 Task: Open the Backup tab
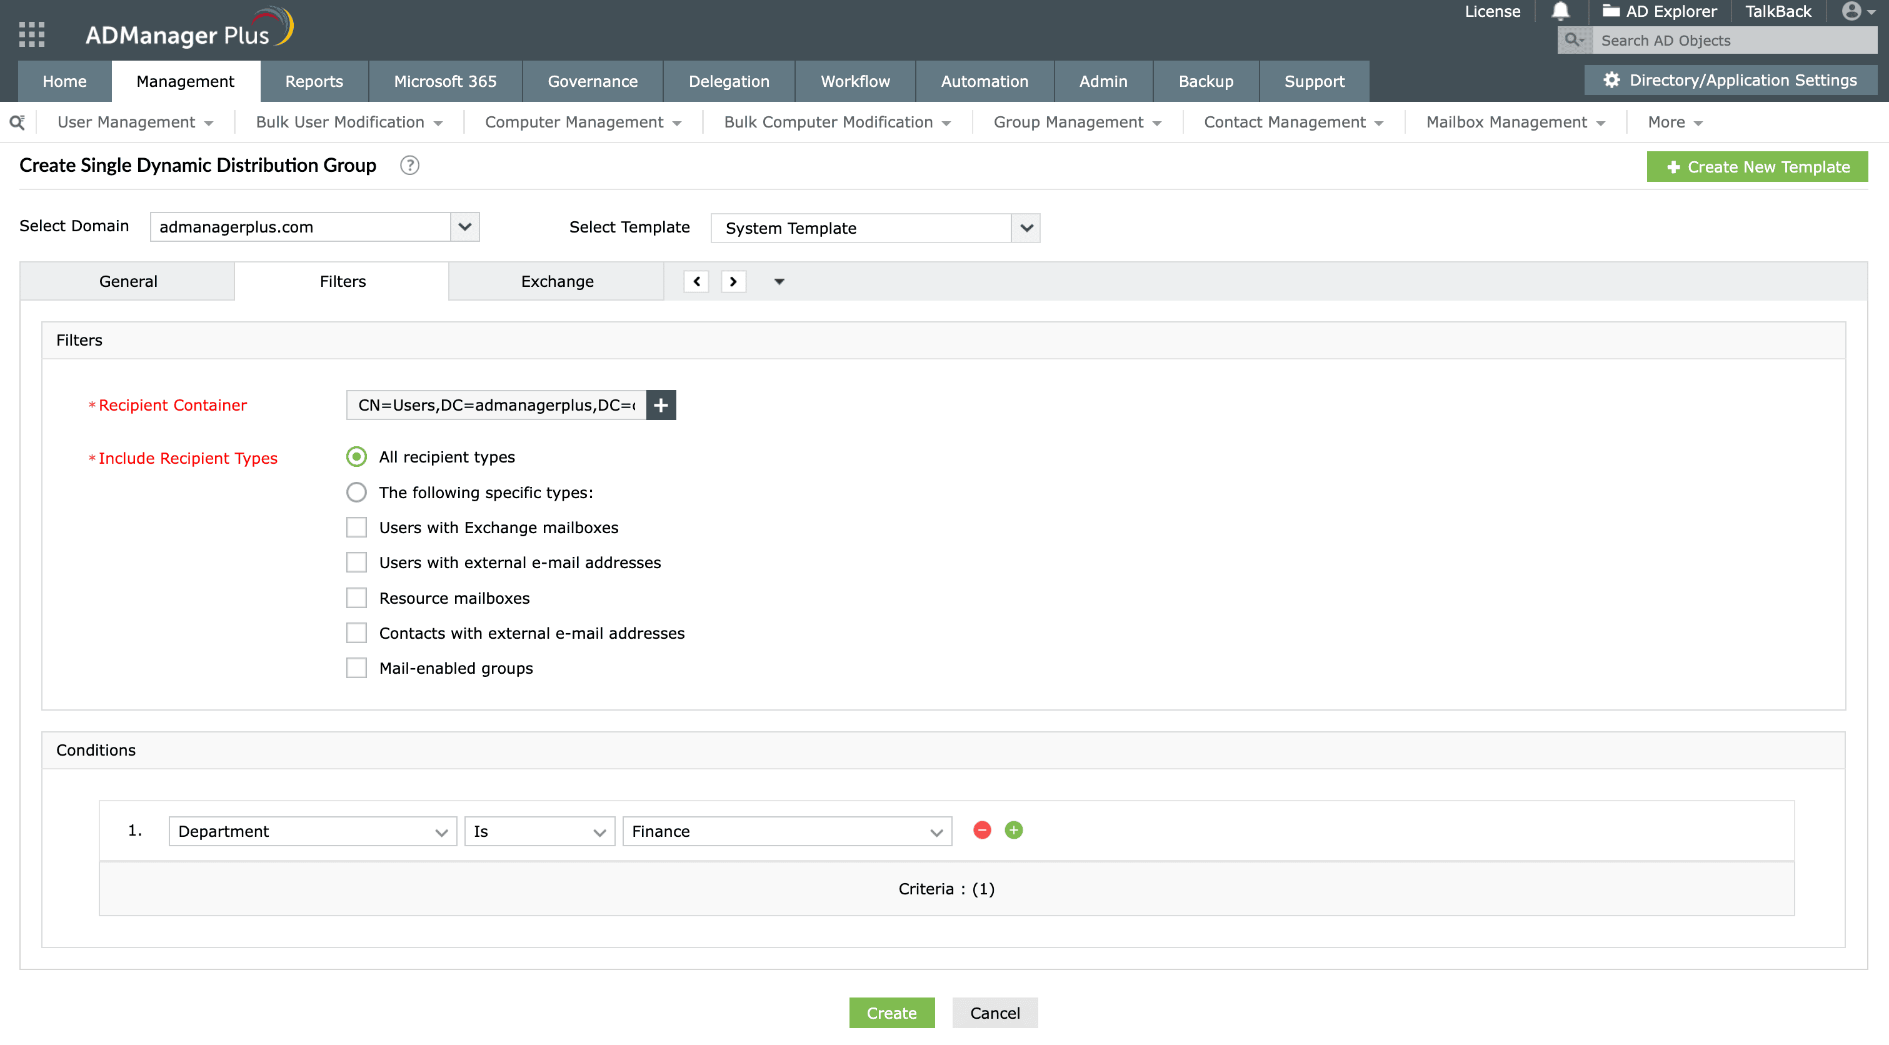[1206, 81]
